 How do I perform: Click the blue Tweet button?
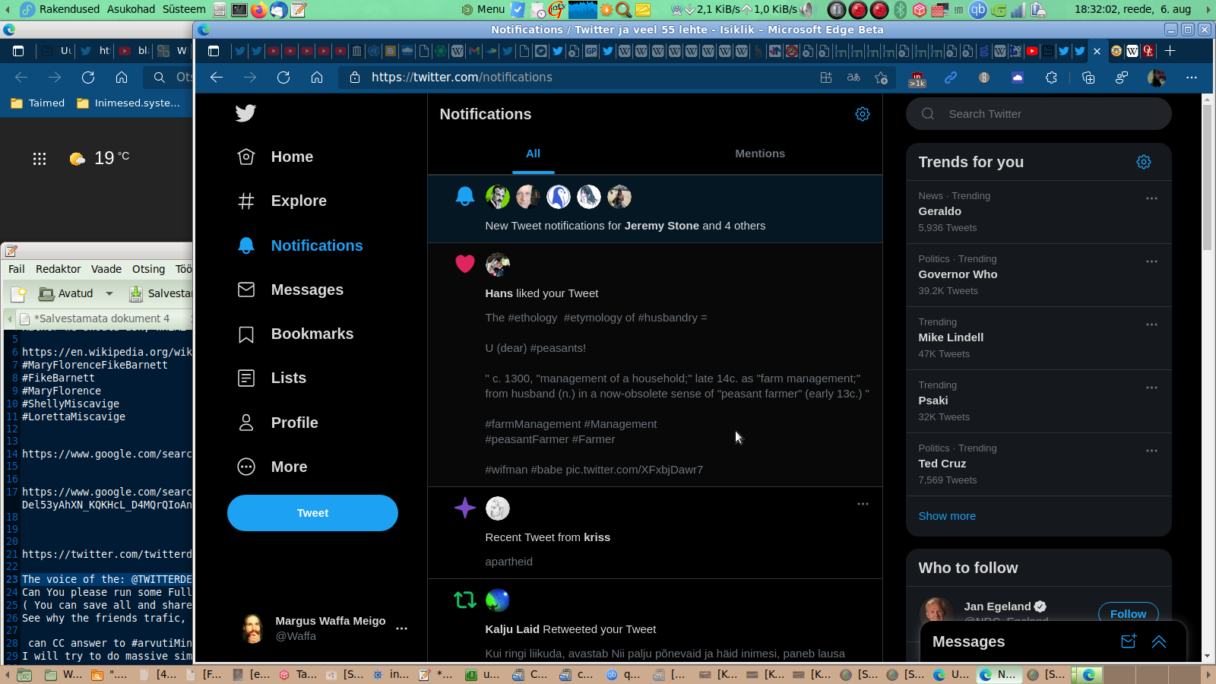pyautogui.click(x=312, y=513)
